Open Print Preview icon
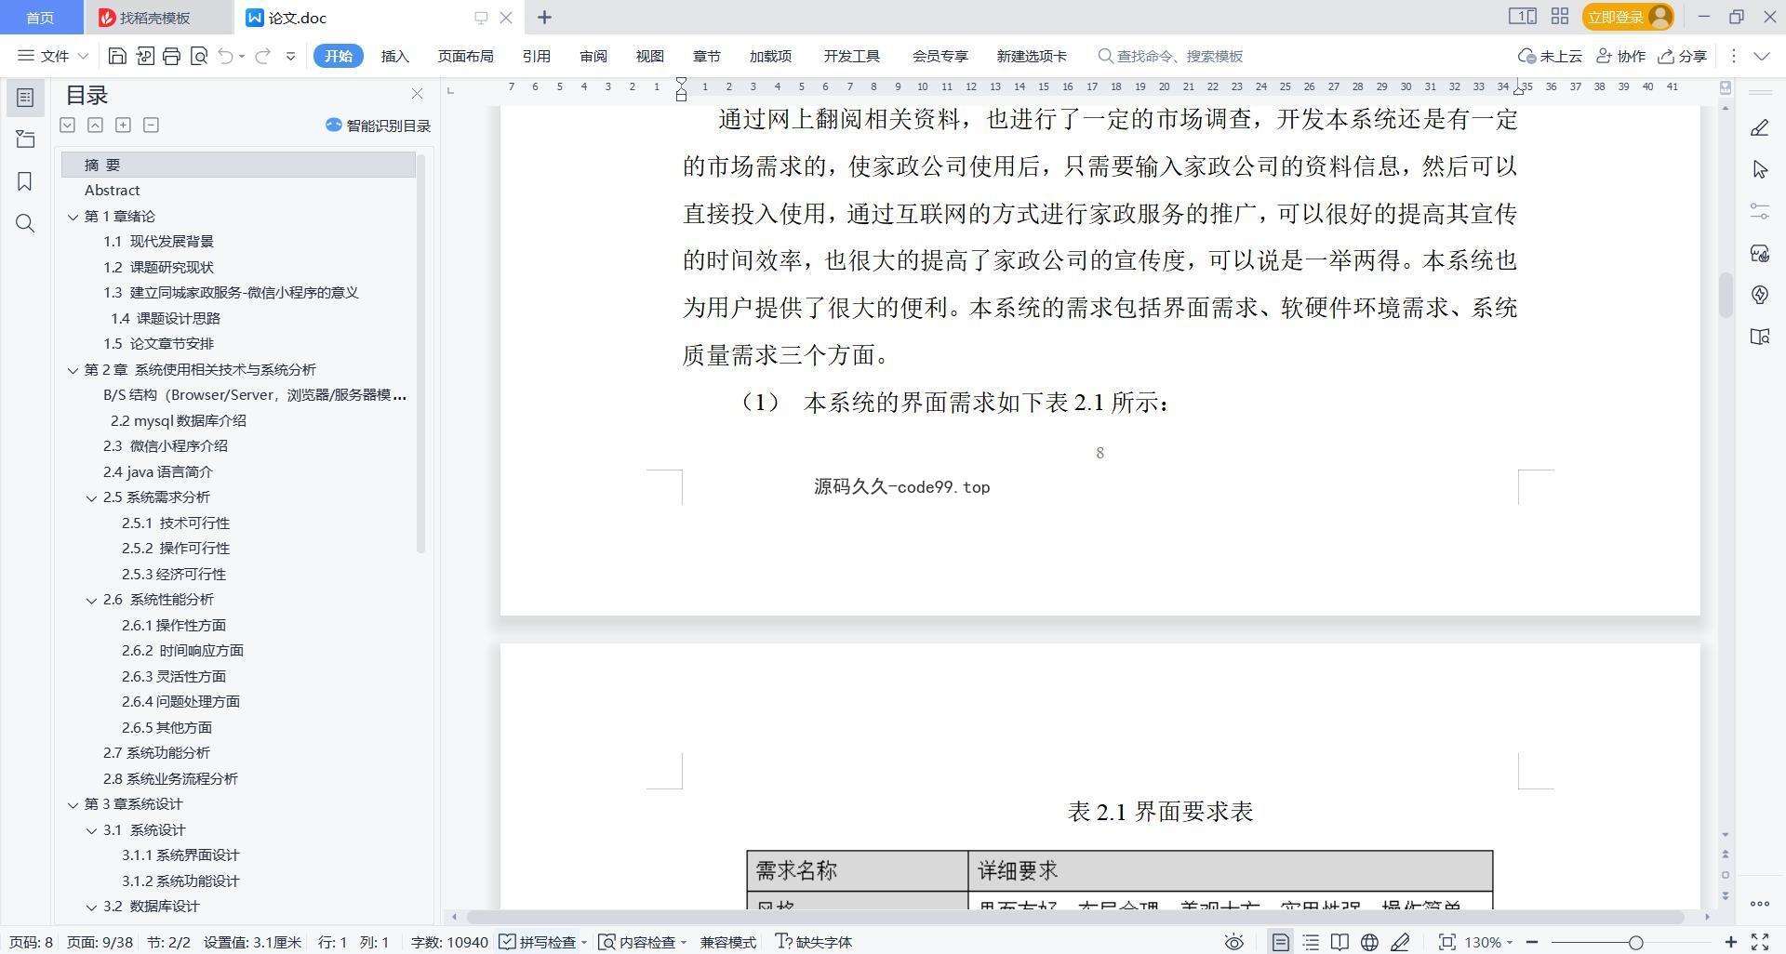Screen dimensions: 1786x954 [198, 56]
